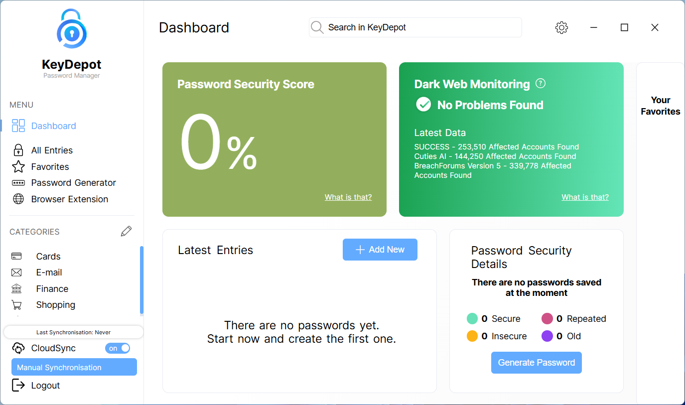Image resolution: width=685 pixels, height=405 pixels.
Task: Open the Browser Extension page
Action: coord(69,199)
